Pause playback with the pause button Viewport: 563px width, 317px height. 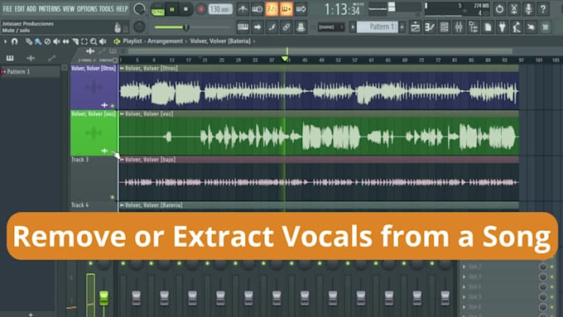tap(172, 9)
